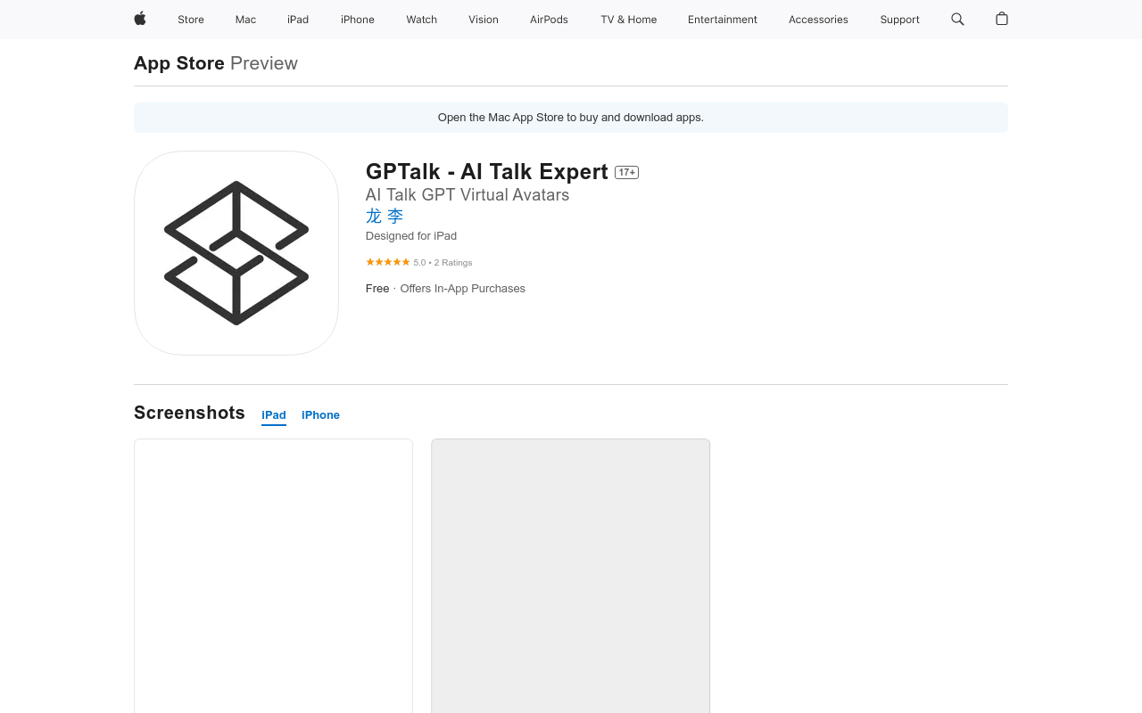Switch to the iPhone screenshots tab
Image resolution: width=1142 pixels, height=713 pixels.
320,415
